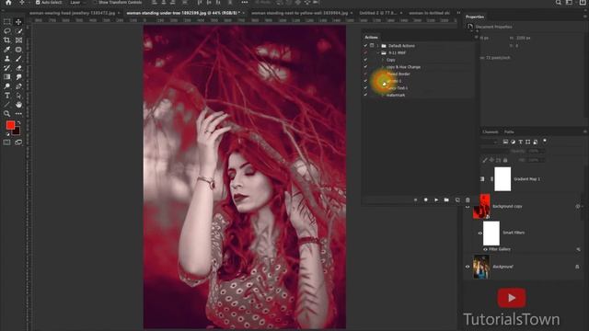Viewport: 589px width, 331px height.
Task: Toggle Quick Mask mode
Action: [x=6, y=143]
